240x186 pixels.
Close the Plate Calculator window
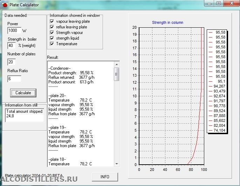(232, 4)
